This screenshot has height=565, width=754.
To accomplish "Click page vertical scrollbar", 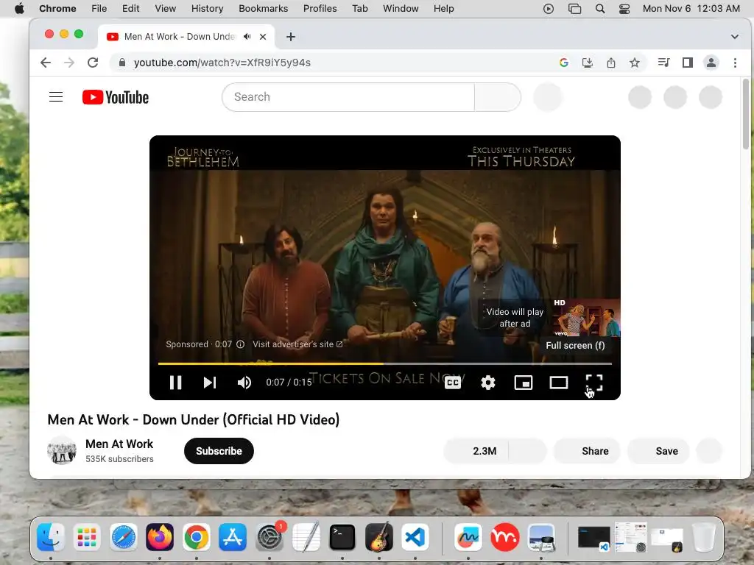I will [746, 114].
